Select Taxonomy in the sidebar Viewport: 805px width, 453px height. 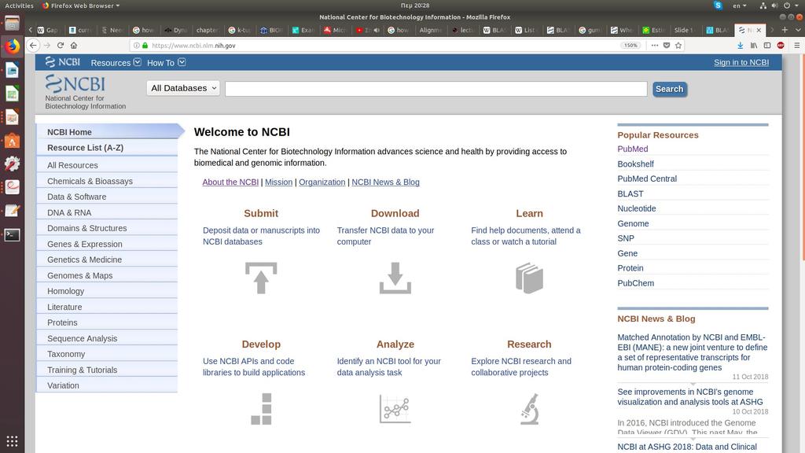pyautogui.click(x=107, y=354)
